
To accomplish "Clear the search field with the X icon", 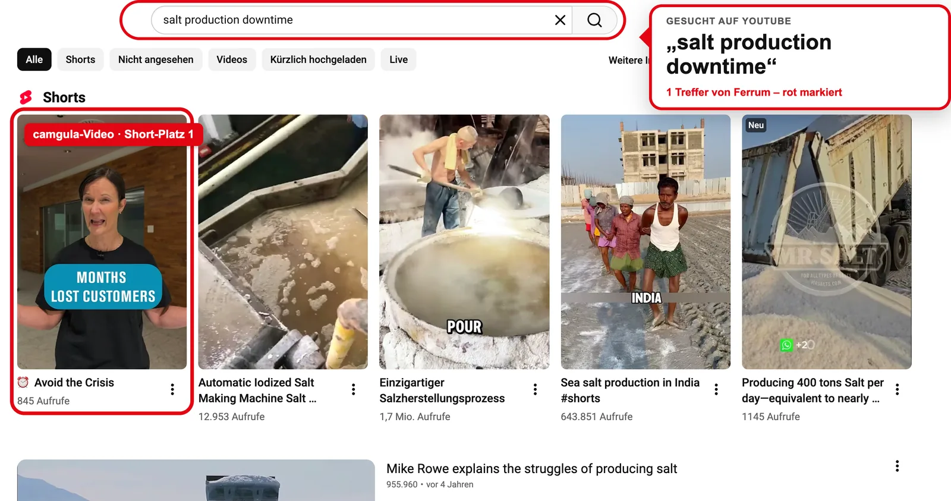I will pyautogui.click(x=560, y=20).
